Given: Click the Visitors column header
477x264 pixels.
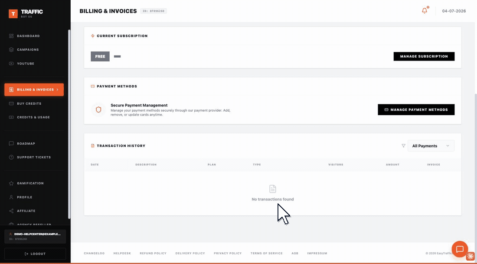Looking at the screenshot, I should (336, 164).
